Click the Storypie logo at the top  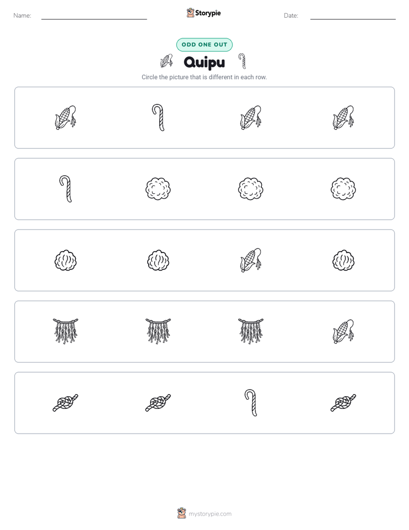(x=203, y=13)
